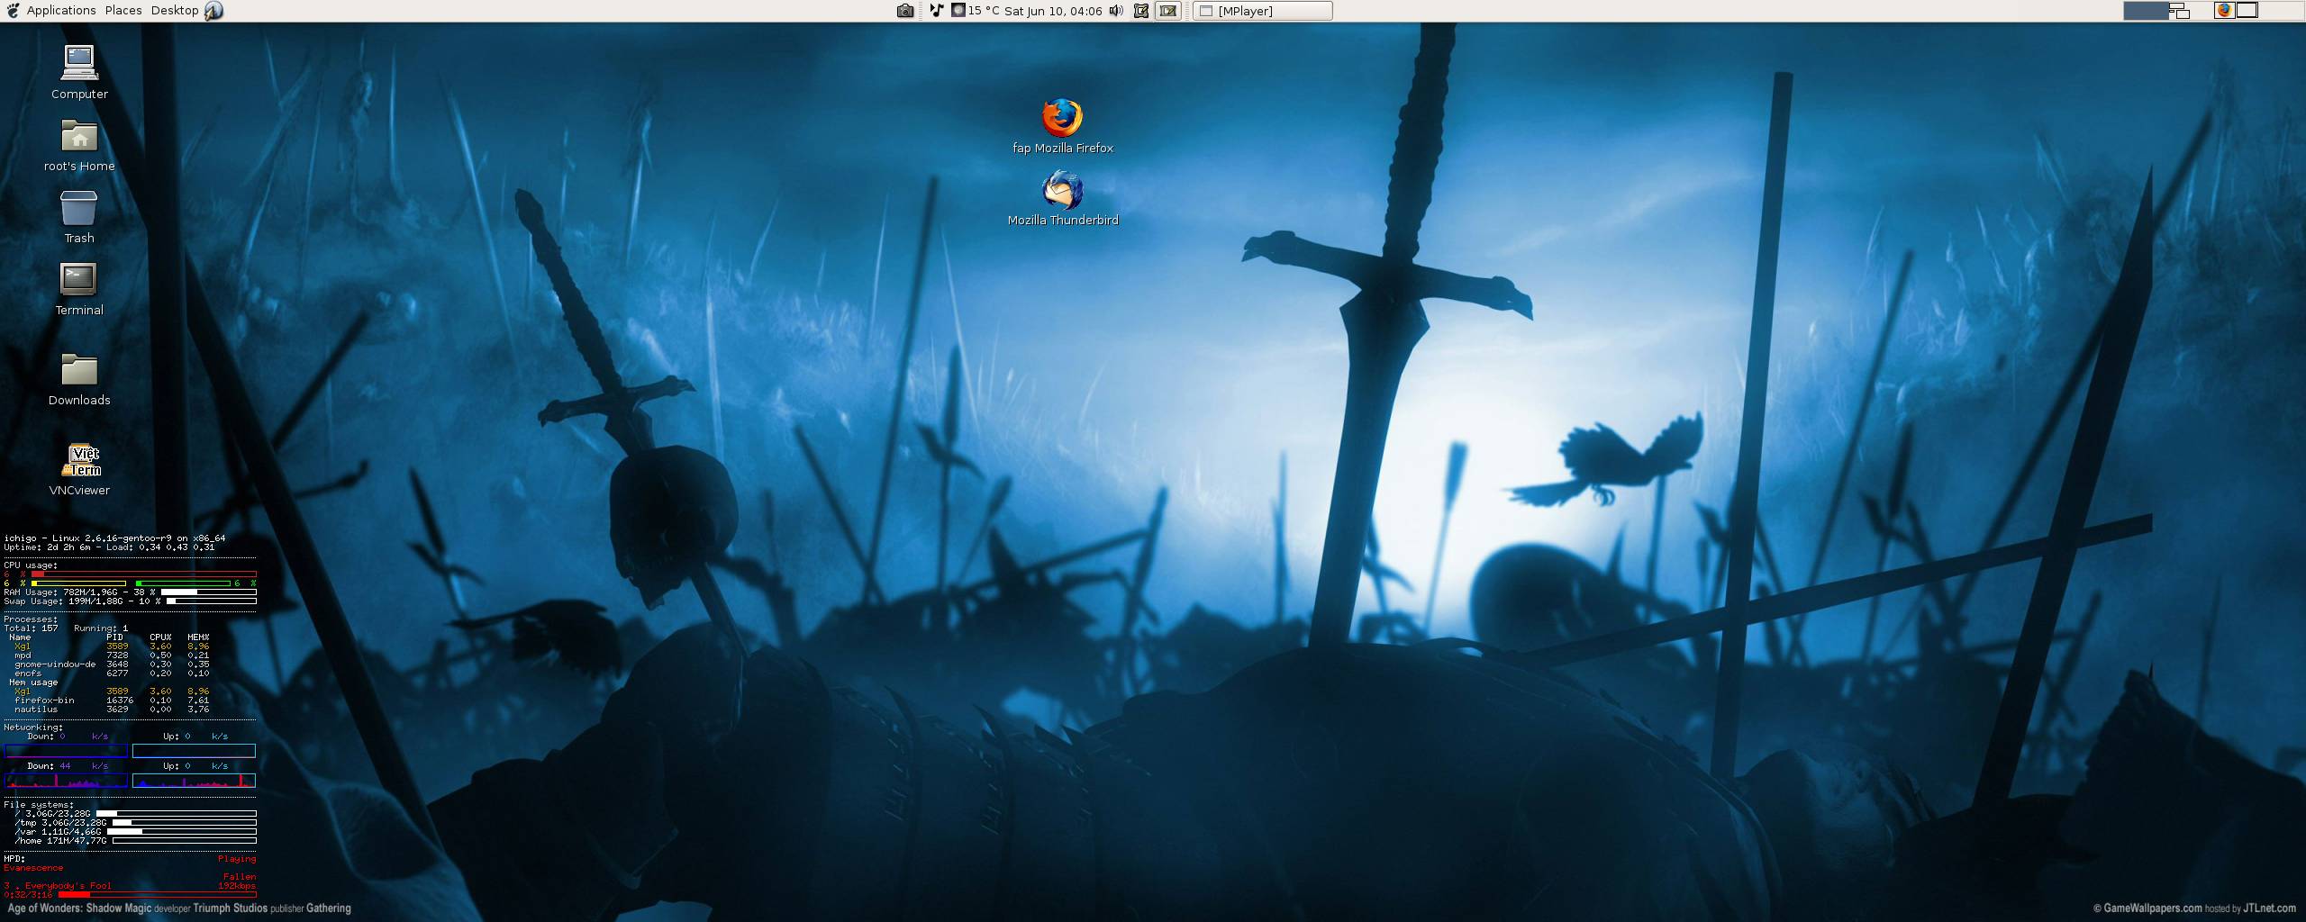
Task: Click the 15 °C weather reading
Action: 984,11
